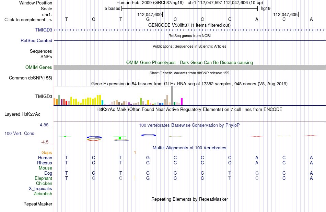Screen dimensions: 326x212
Task: Click the RepeatMasker track label
Action: [x=38, y=204]
